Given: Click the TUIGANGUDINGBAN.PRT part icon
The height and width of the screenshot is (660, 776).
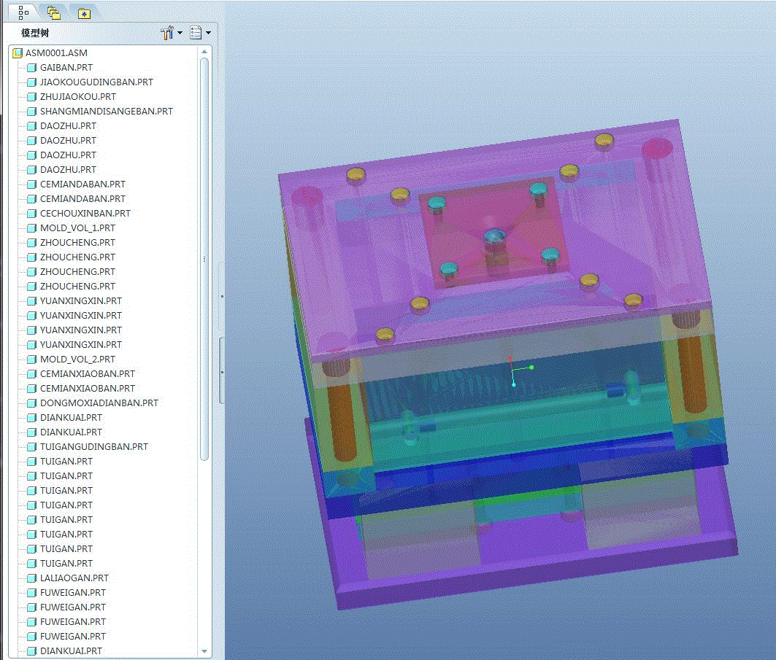Looking at the screenshot, I should pos(31,446).
